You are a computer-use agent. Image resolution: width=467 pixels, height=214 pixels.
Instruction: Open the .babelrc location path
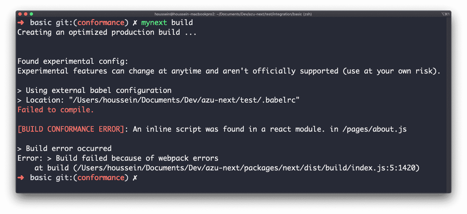pyautogui.click(x=184, y=100)
